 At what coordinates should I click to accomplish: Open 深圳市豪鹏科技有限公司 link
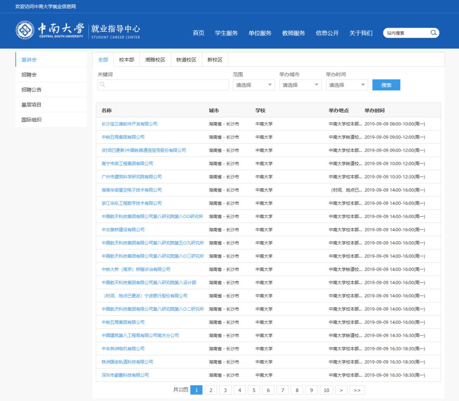pos(125,375)
